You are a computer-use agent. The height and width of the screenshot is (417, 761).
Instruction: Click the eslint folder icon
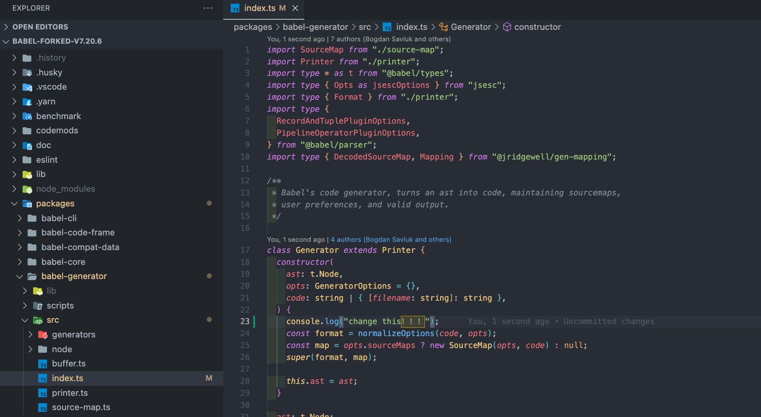[x=27, y=160]
